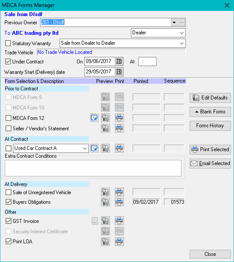Open the Blank Forms menu
This screenshot has width=234, height=262.
click(x=210, y=112)
